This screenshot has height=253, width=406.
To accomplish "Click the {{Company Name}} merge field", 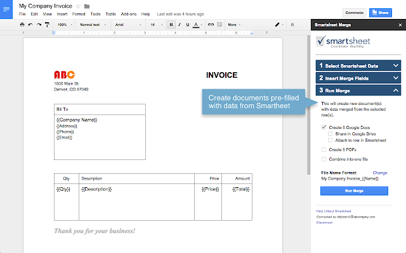I will (x=77, y=120).
